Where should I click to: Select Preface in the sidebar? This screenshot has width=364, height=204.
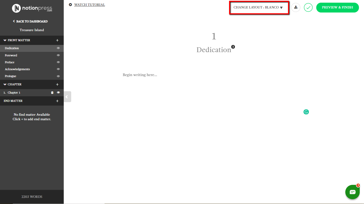click(10, 62)
